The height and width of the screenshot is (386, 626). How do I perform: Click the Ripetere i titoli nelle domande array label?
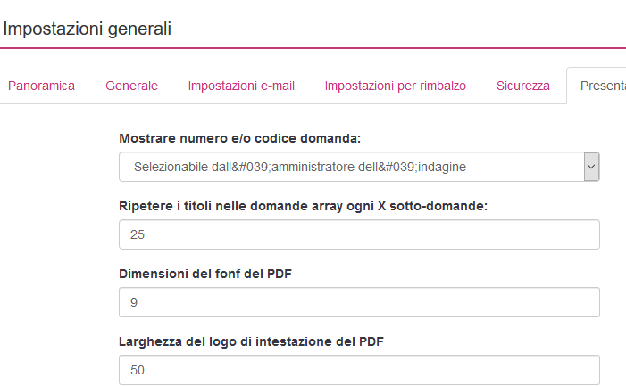(x=303, y=206)
